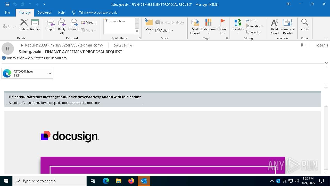The height and width of the screenshot is (186, 330).
Task: Click Find in Editing group
Action: [x=251, y=20]
